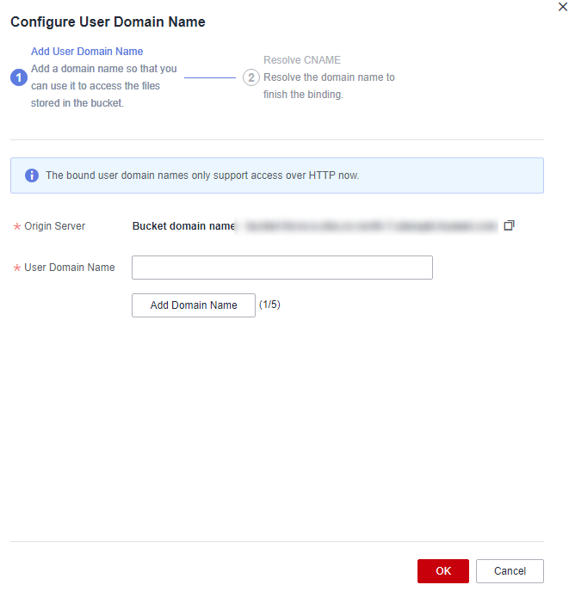Confirm with the OK button
575x591 pixels.
tap(443, 571)
